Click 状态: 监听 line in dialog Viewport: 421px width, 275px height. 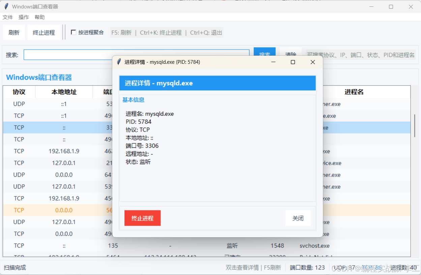click(x=138, y=162)
